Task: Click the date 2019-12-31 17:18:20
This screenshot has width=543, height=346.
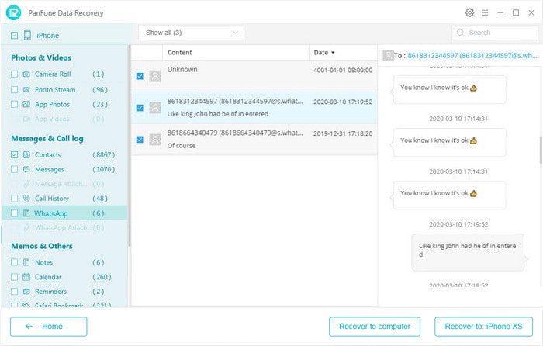Action: tap(343, 133)
